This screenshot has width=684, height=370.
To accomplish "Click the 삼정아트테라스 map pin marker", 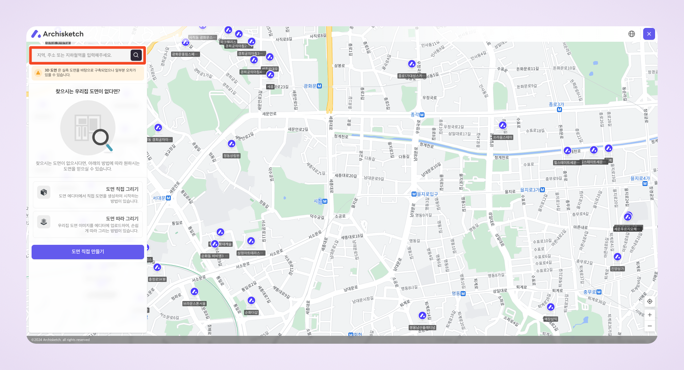I will pos(251,241).
